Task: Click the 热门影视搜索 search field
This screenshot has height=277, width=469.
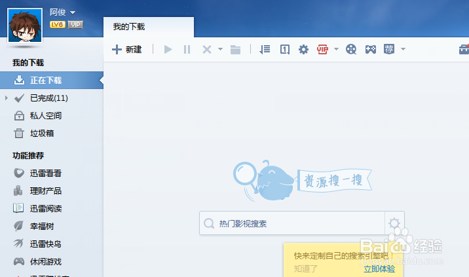Action: click(292, 223)
